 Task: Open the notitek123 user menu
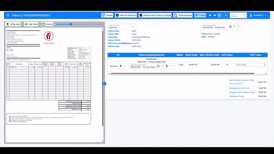(258, 15)
